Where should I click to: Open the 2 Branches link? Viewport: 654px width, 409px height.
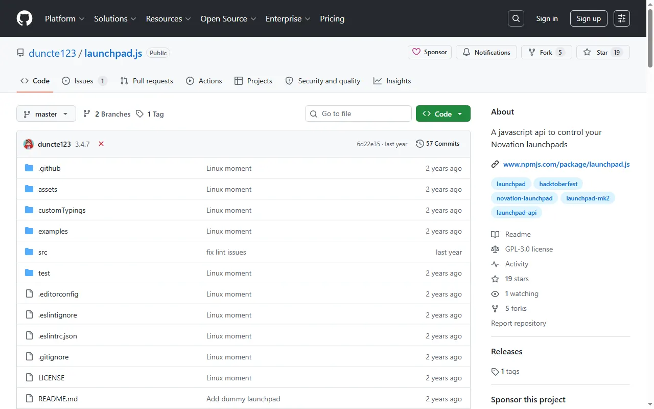(x=107, y=114)
